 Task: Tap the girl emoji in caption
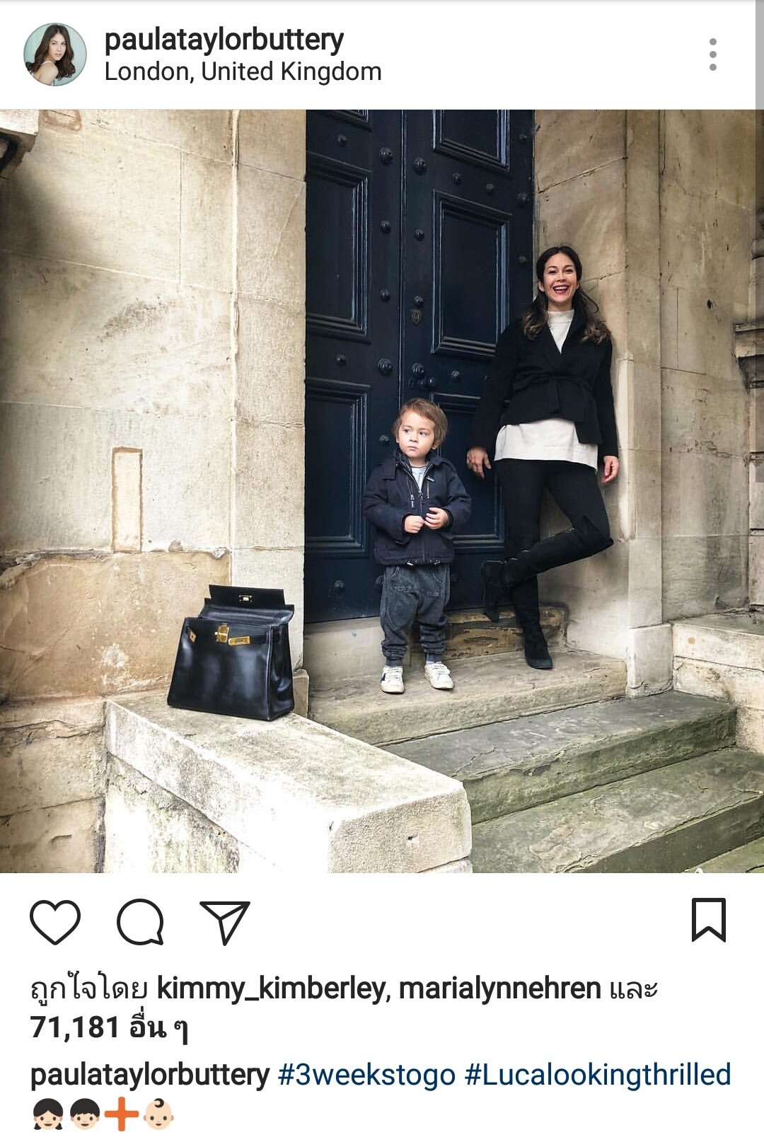pos(48,1114)
